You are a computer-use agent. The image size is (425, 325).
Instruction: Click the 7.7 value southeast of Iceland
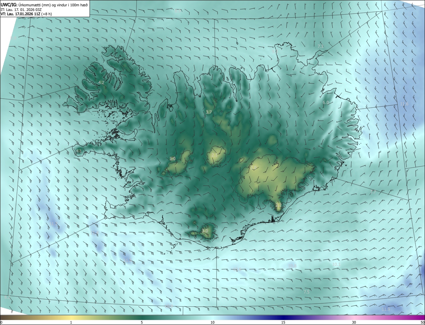coord(374,192)
